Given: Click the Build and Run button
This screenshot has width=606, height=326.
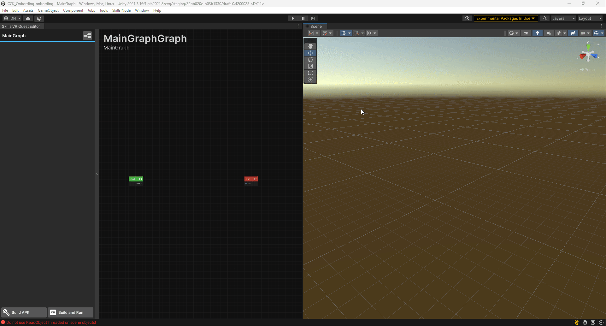Looking at the screenshot, I should tap(71, 312).
